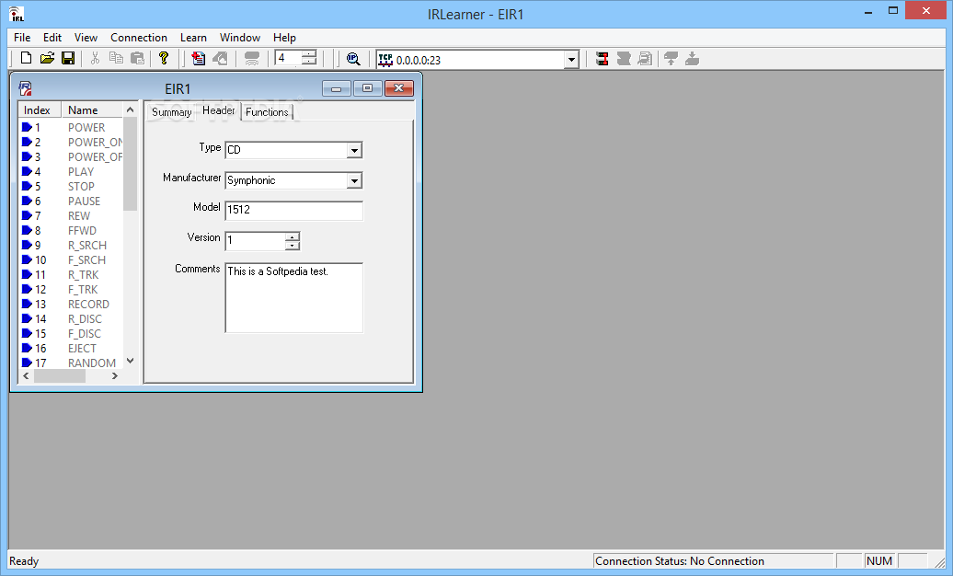The image size is (953, 576).
Task: Click in the Comments text area
Action: tap(293, 297)
